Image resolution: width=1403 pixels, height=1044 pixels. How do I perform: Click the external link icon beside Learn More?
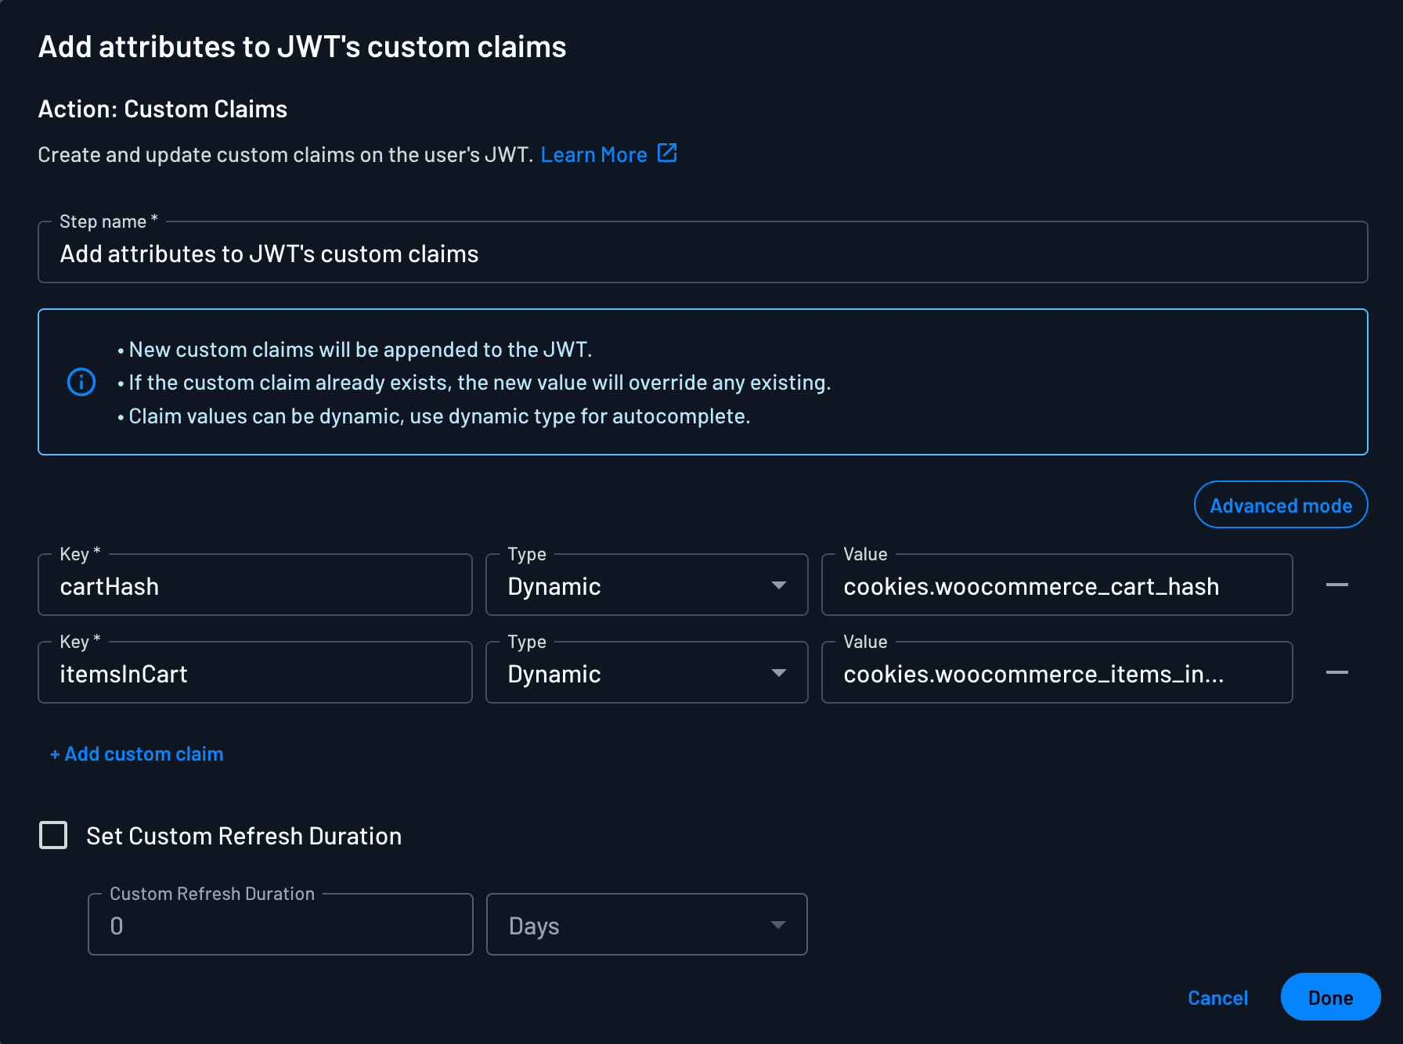coord(667,153)
